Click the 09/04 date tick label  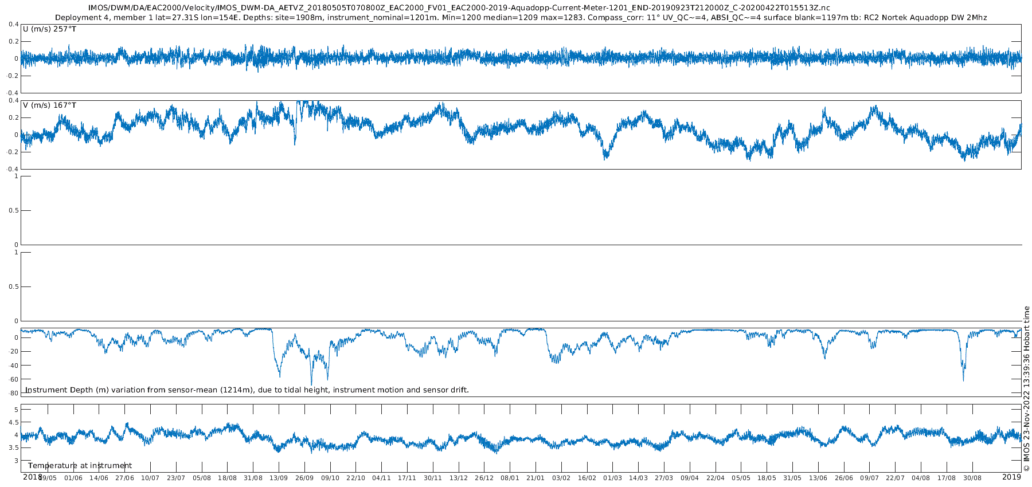tap(690, 478)
